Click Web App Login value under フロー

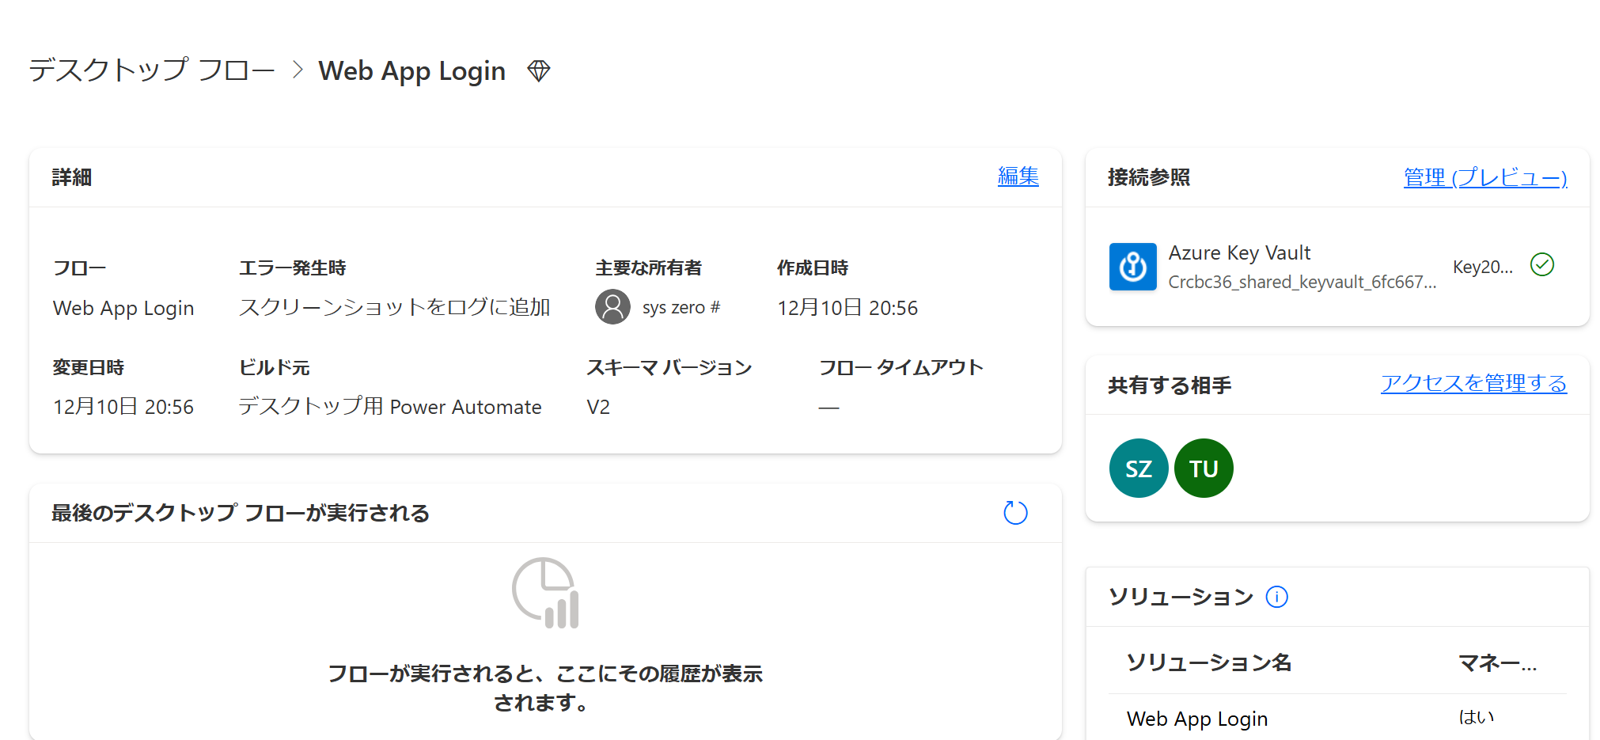[123, 308]
